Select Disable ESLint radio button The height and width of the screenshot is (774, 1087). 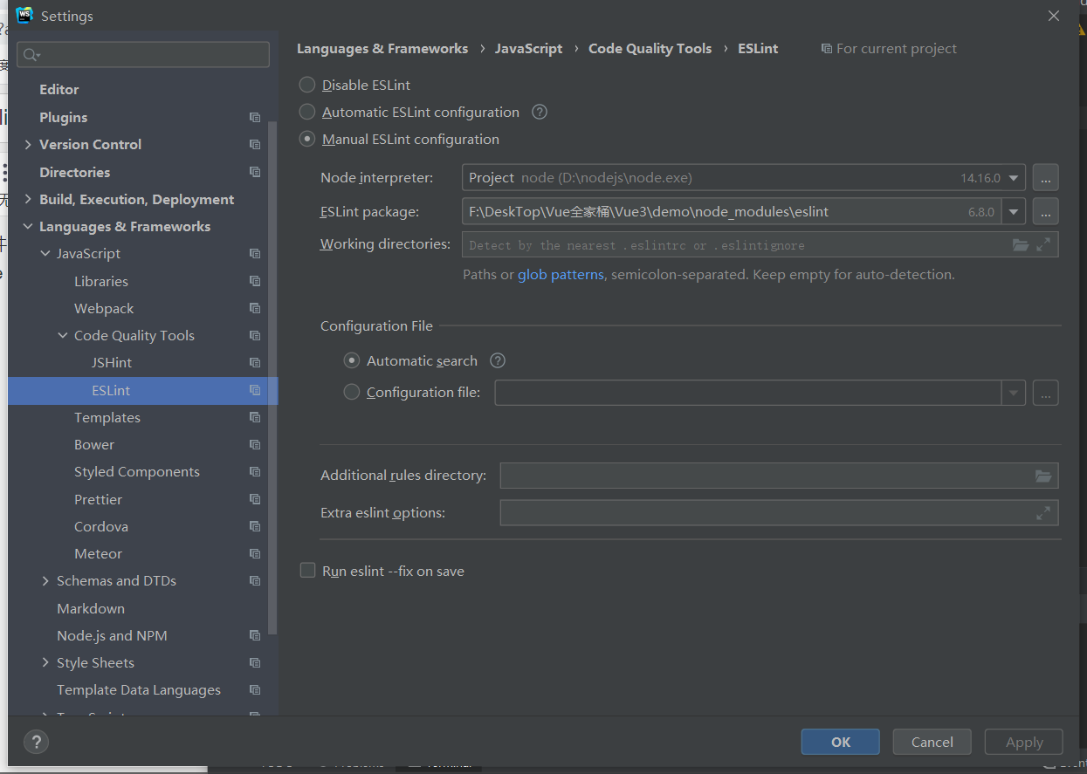coord(307,85)
